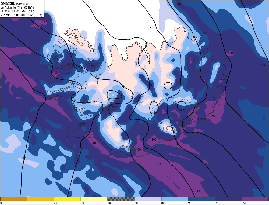The image size is (269, 205).
Task: Click the "DMI/IGB: Hæð (dam)" title line
Action: pyautogui.click(x=16, y=3)
